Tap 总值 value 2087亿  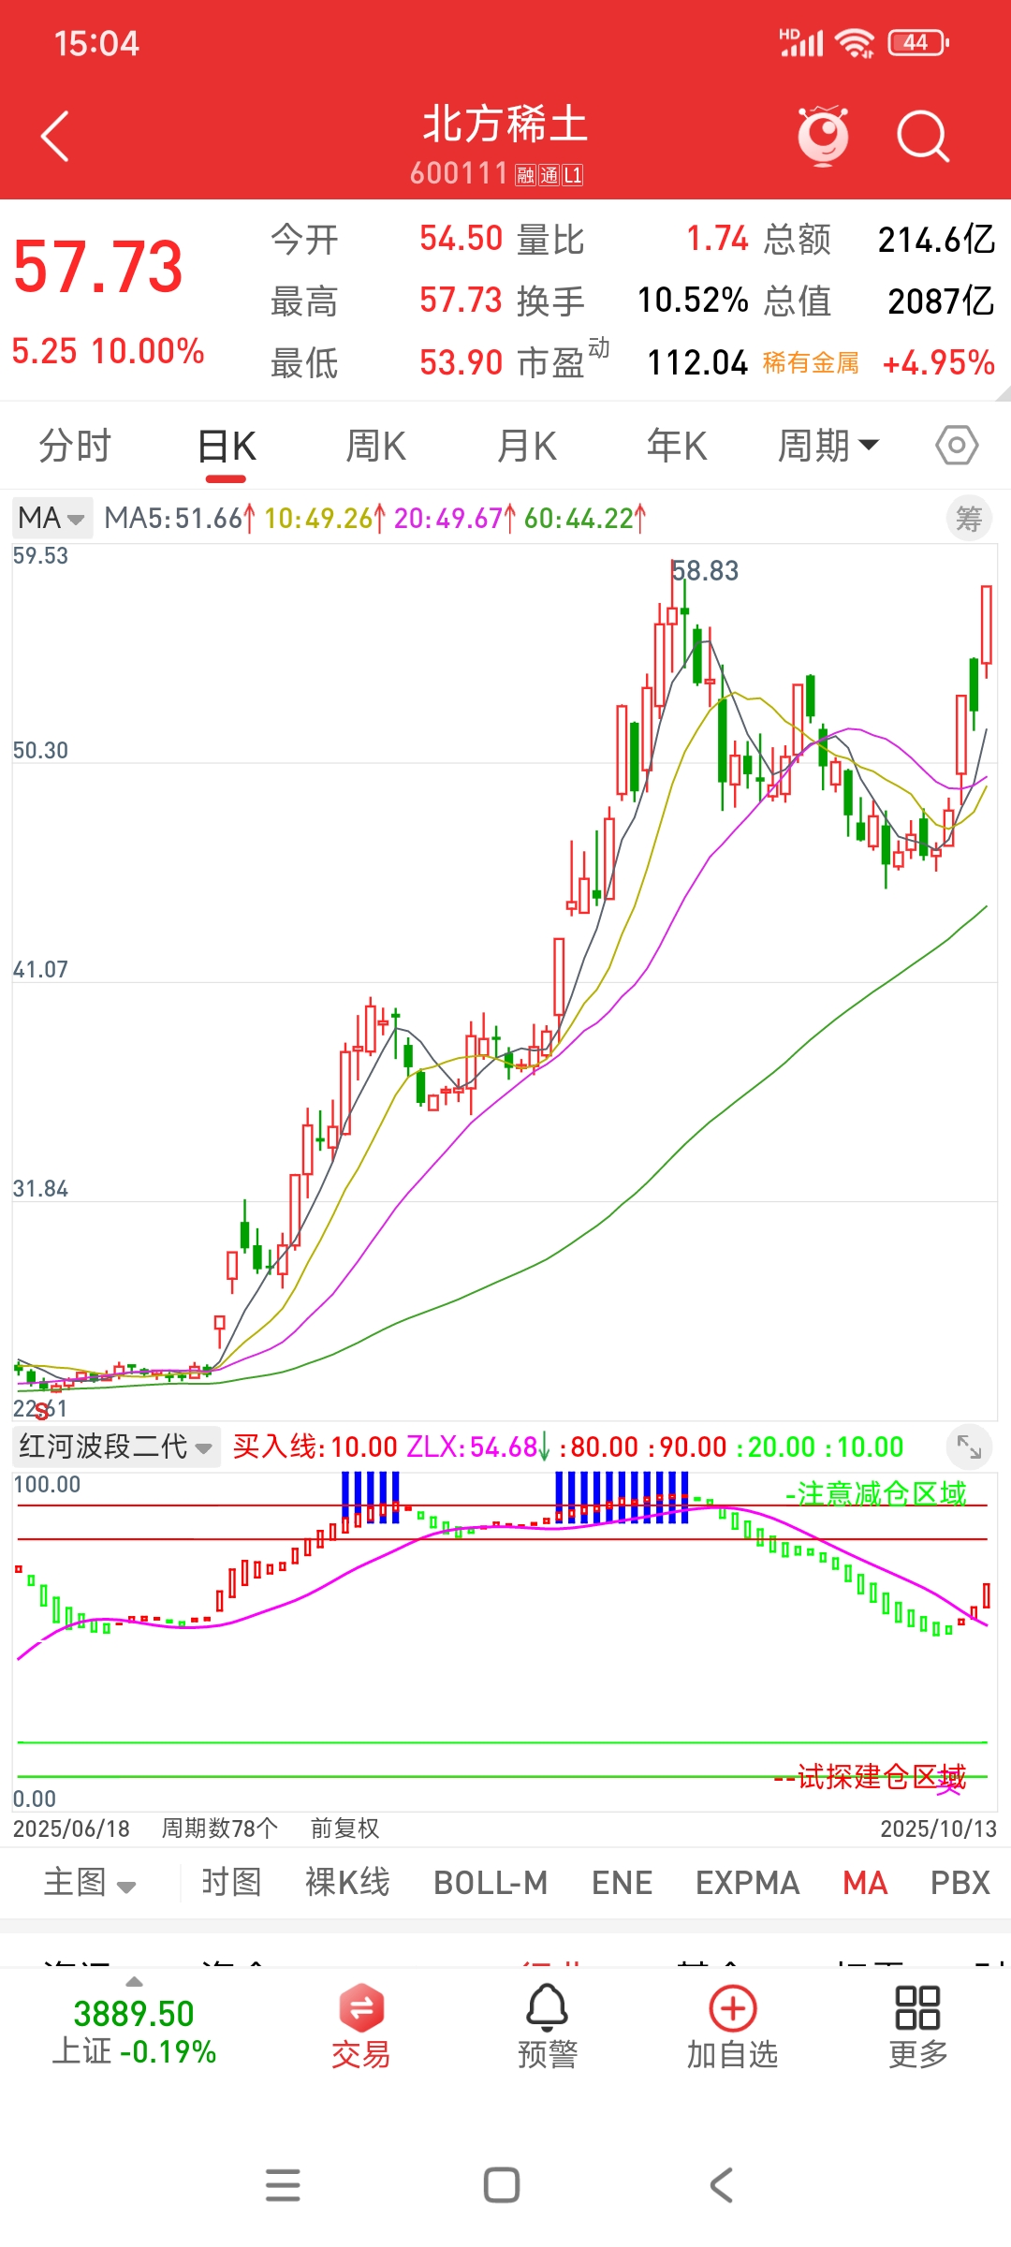click(941, 301)
